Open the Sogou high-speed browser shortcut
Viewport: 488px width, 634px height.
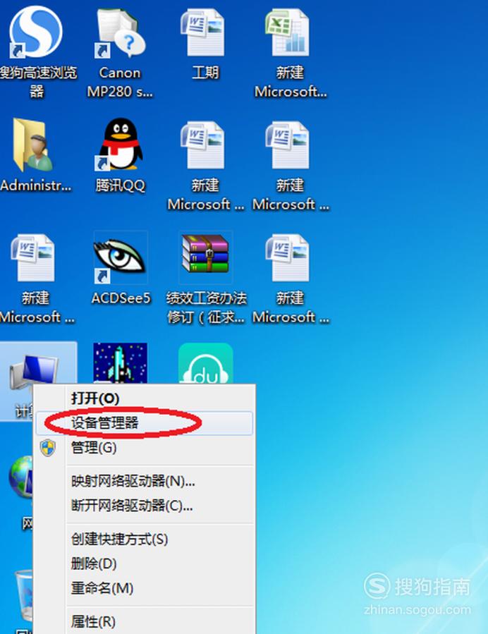[35, 32]
